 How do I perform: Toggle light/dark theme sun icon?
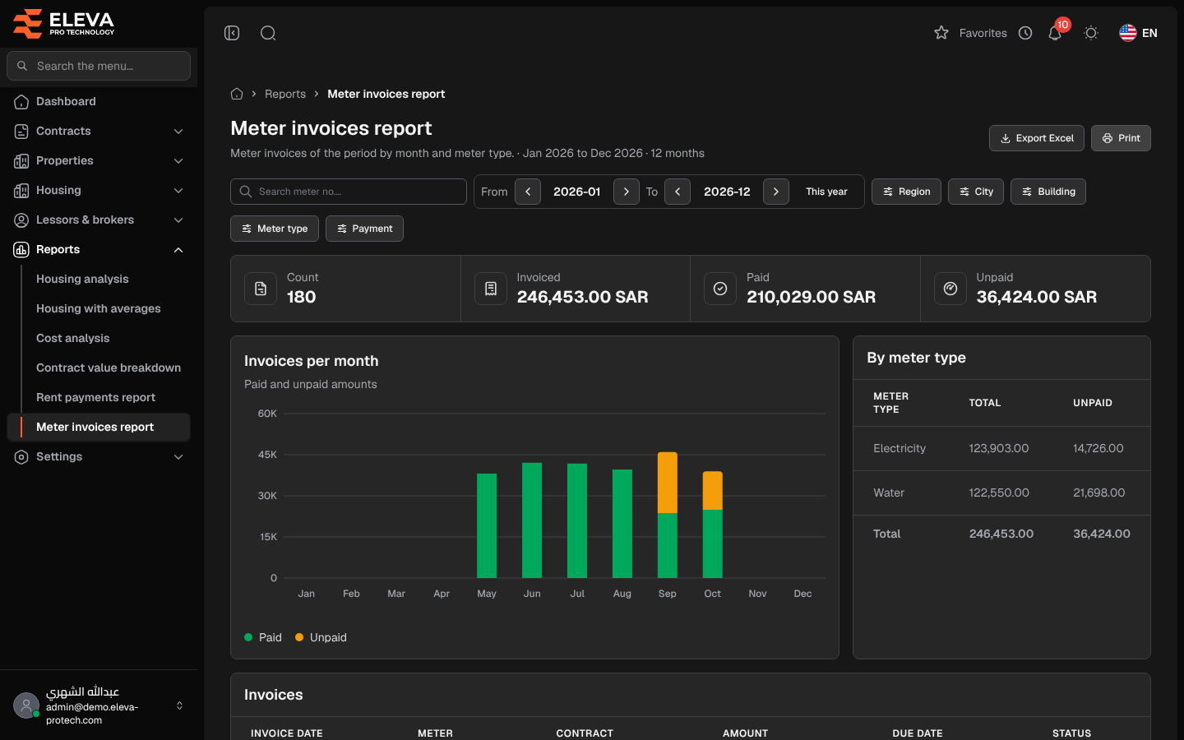point(1091,33)
